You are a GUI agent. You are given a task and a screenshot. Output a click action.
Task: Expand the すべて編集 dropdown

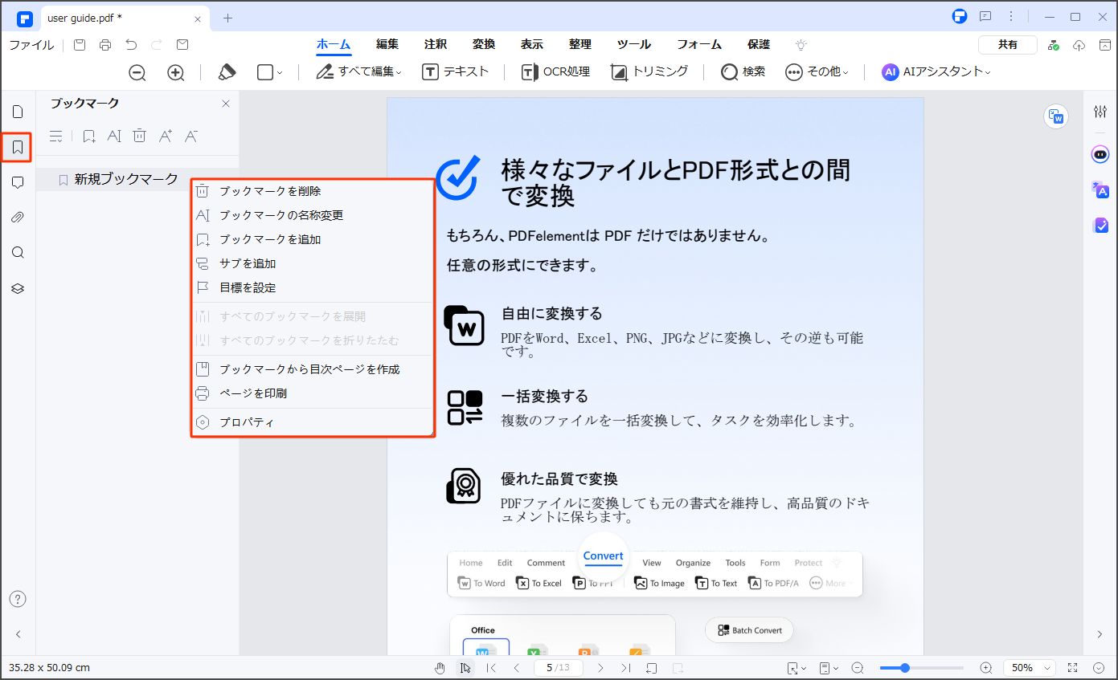[358, 71]
